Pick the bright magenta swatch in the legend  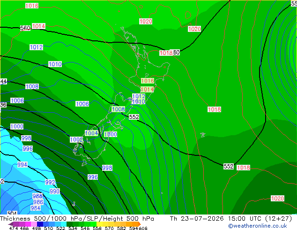(28, 224)
